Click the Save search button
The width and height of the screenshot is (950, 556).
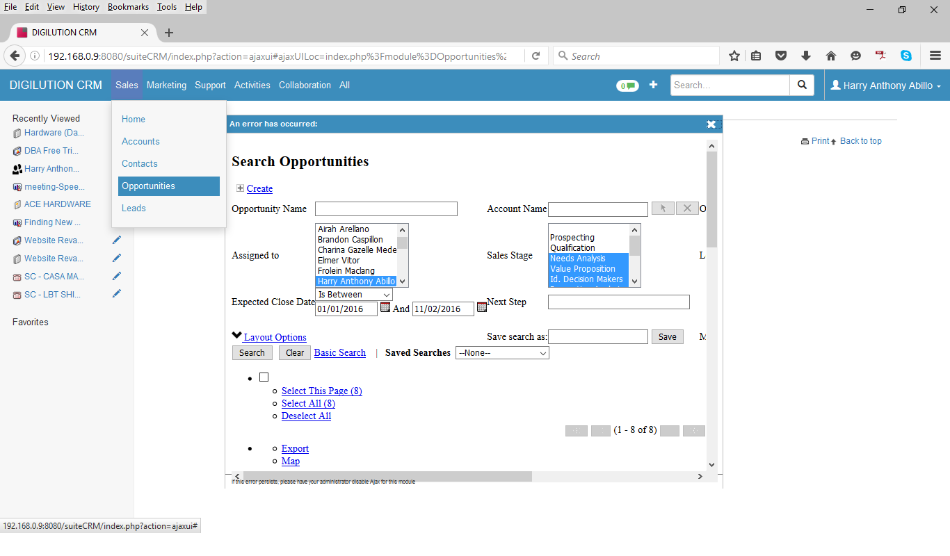pos(667,336)
